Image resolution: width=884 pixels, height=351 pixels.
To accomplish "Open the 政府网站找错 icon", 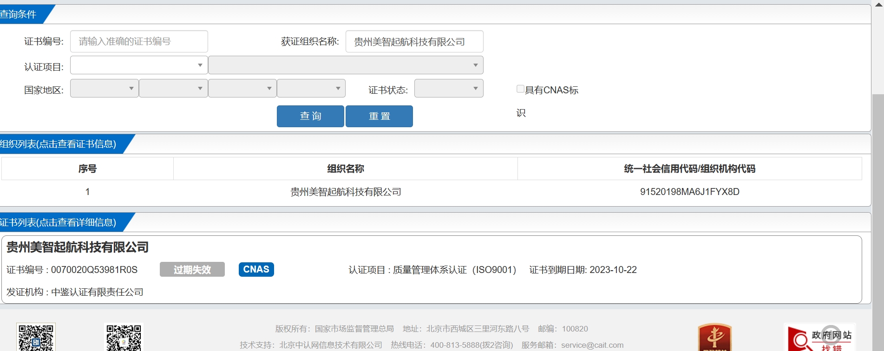I will pyautogui.click(x=820, y=338).
